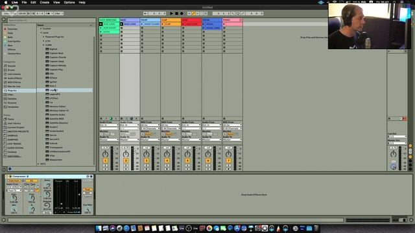Viewport: 415px width, 233px height.
Task: Click the PIANO track title header
Action: click(x=232, y=20)
